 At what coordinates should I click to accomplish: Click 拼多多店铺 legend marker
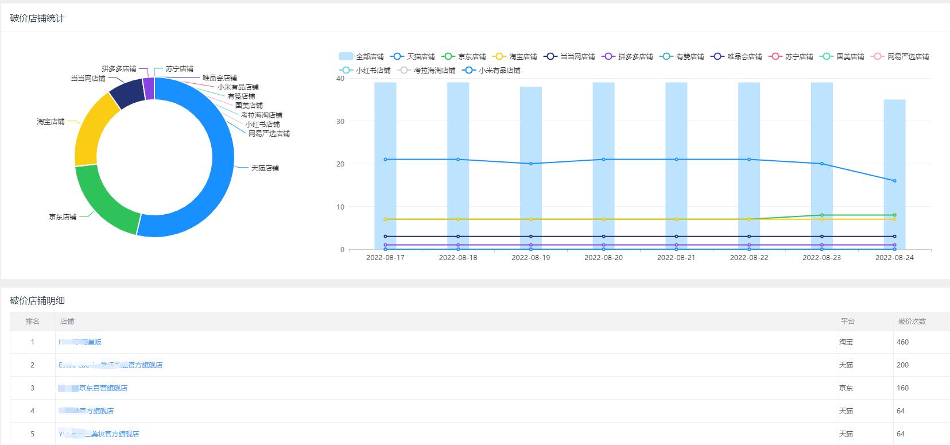pyautogui.click(x=608, y=56)
